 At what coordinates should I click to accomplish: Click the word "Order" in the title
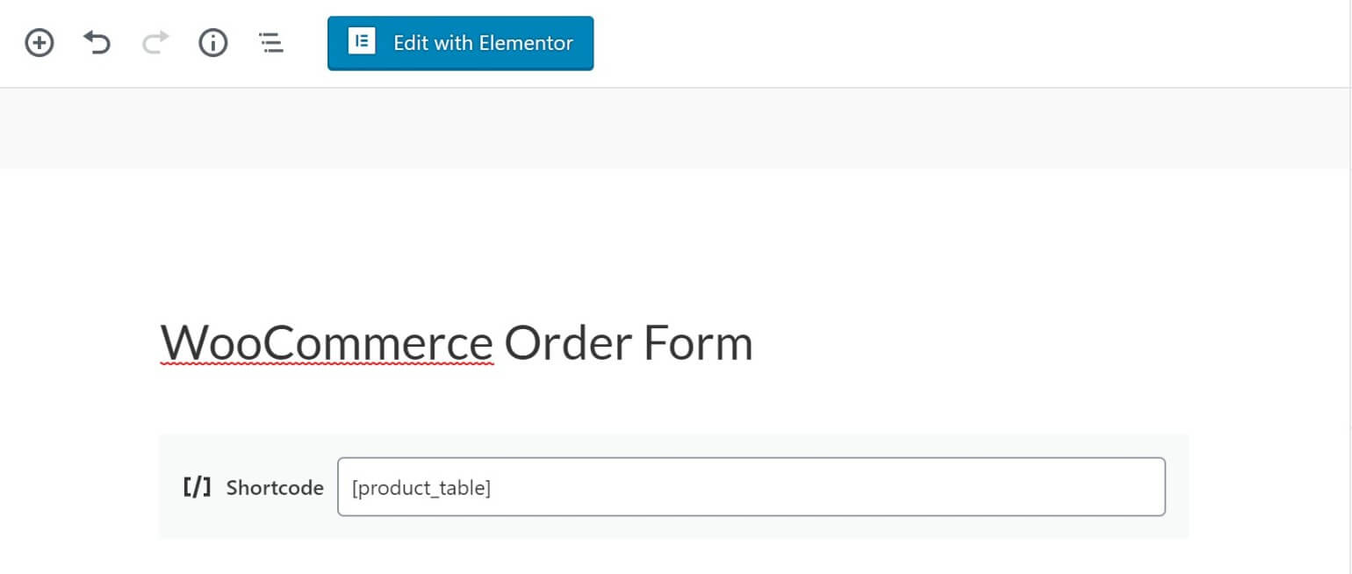tap(567, 342)
